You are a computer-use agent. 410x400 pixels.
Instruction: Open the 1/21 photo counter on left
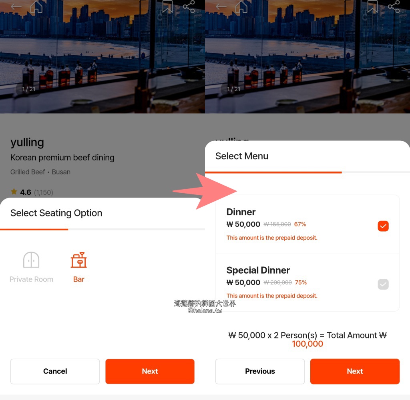point(28,89)
